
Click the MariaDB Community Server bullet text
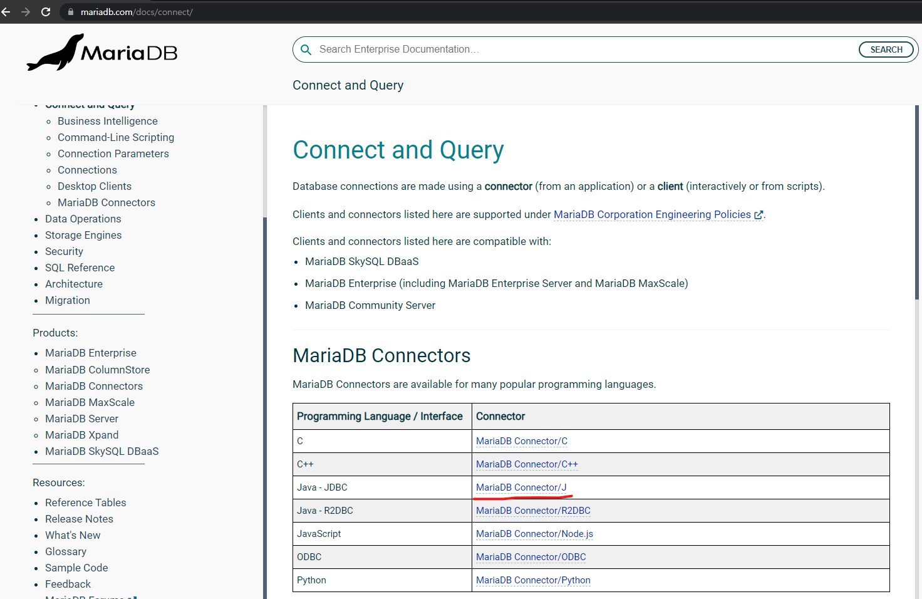pyautogui.click(x=370, y=305)
